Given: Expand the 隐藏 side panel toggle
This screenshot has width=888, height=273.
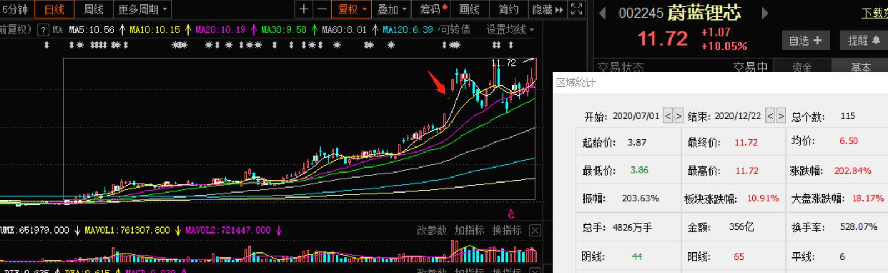Looking at the screenshot, I should point(547,9).
